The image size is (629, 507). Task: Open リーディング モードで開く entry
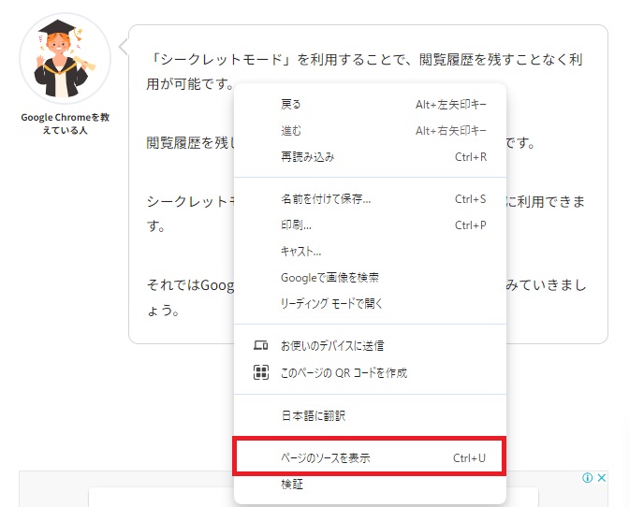point(370,303)
